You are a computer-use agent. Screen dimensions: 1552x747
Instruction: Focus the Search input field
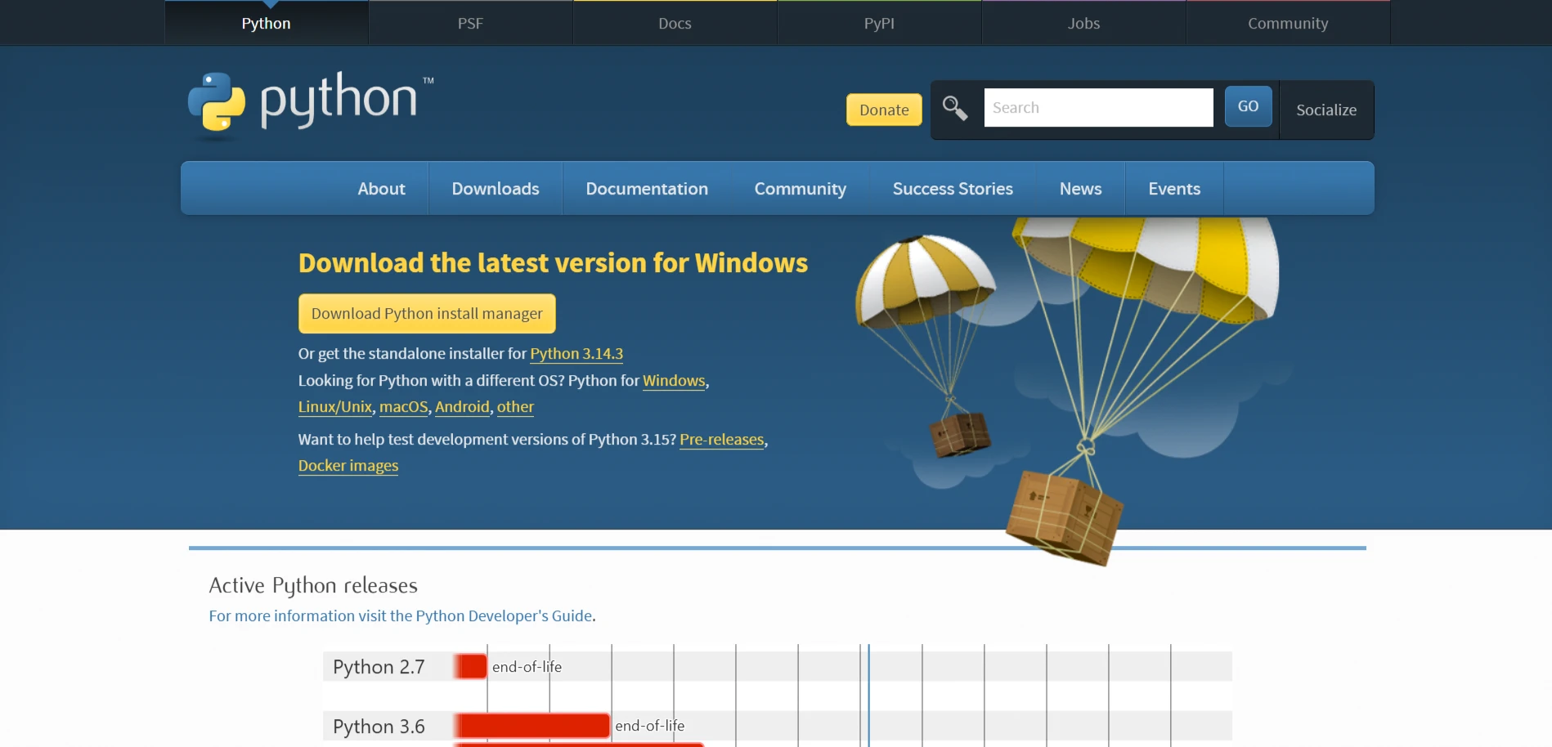(x=1097, y=108)
